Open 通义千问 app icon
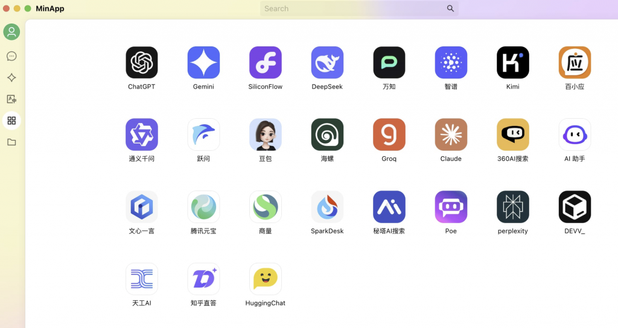This screenshot has height=328, width=618. (141, 134)
